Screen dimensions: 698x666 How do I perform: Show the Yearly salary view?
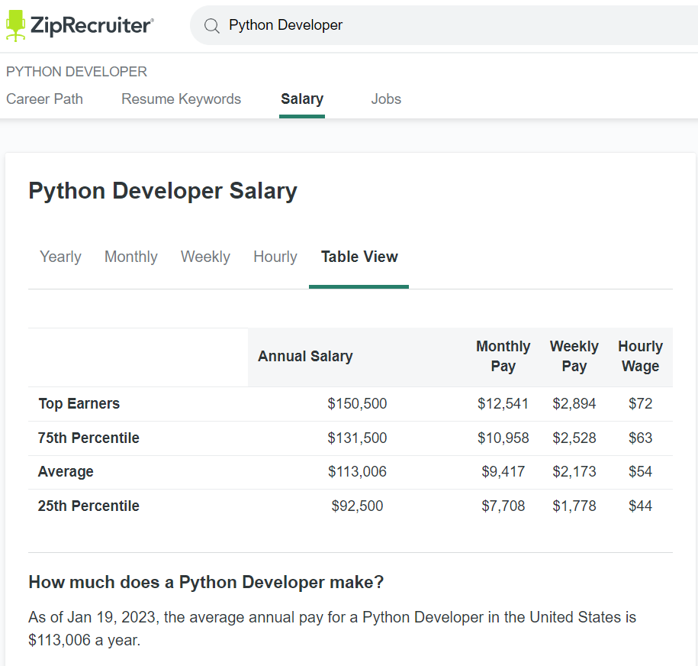[60, 257]
